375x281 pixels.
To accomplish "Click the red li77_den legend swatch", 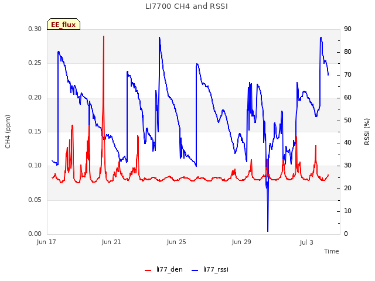I will coord(148,270).
